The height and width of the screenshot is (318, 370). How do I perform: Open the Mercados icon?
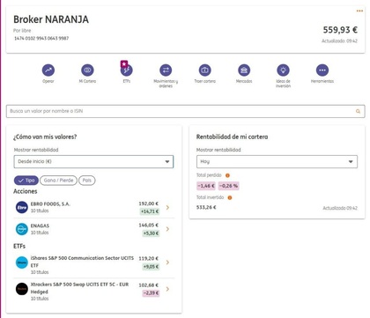pyautogui.click(x=244, y=70)
